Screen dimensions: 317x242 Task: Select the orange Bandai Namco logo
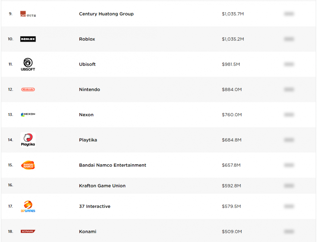[x=28, y=165]
